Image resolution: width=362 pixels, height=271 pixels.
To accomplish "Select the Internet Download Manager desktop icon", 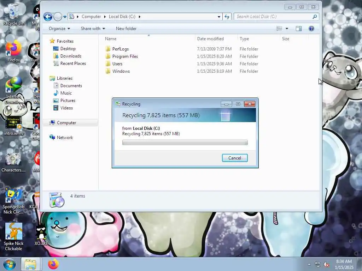I will [14, 90].
